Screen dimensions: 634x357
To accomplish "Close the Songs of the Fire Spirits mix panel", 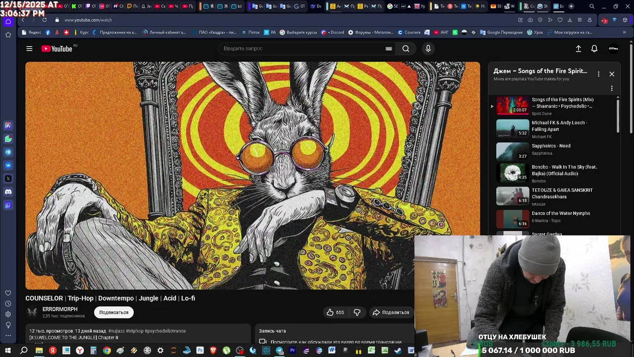I will pyautogui.click(x=612, y=74).
